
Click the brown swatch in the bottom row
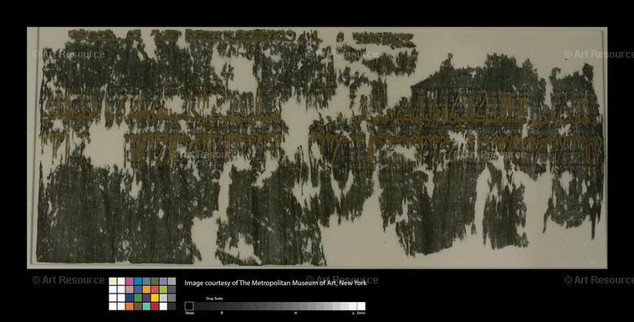click(138, 306)
